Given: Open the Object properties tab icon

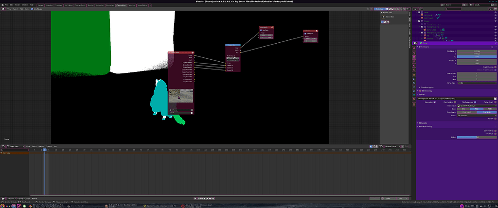Looking at the screenshot, I should point(414,75).
